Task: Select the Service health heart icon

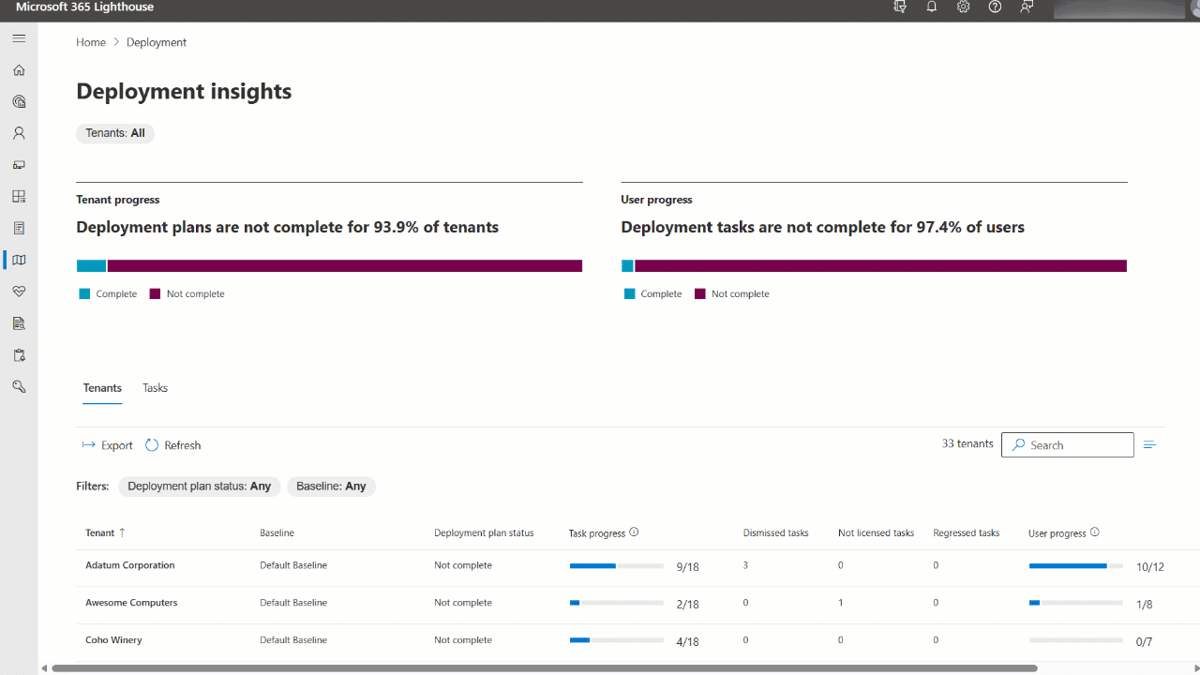Action: 19,291
